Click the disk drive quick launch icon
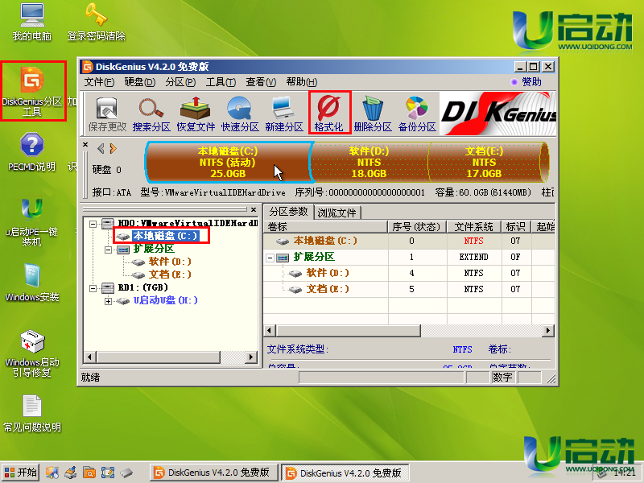The image size is (644, 483). coord(126,473)
